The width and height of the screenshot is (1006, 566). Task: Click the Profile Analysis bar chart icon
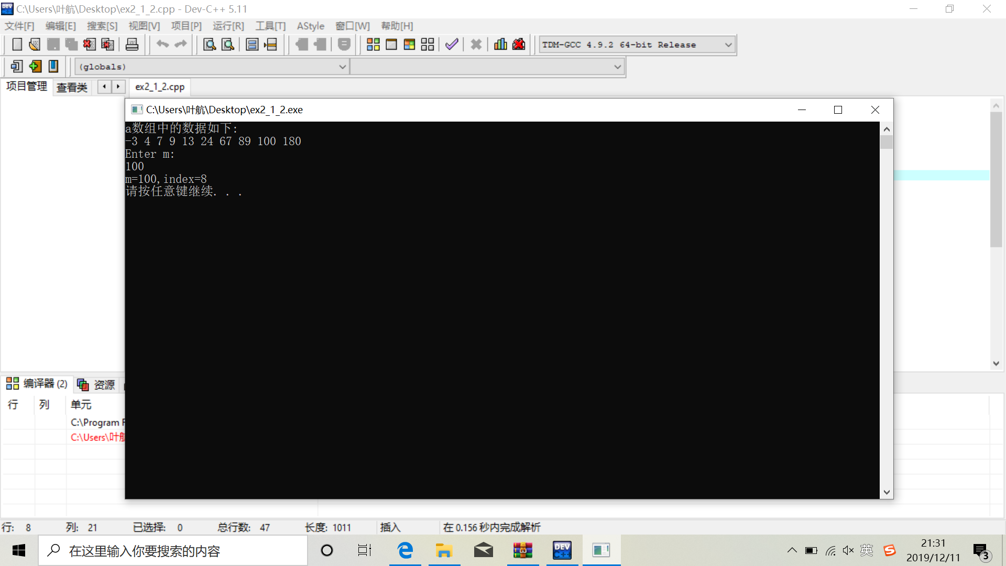(500, 45)
